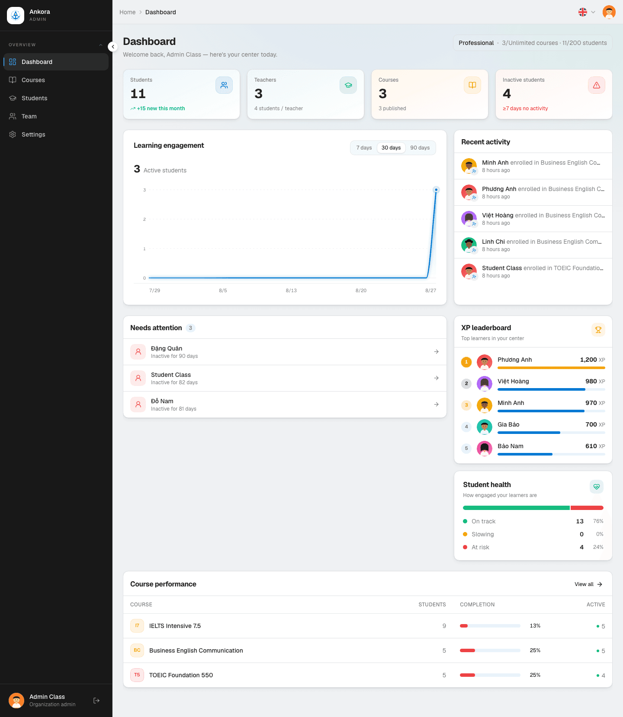Open the language selector dropdown

click(x=587, y=12)
